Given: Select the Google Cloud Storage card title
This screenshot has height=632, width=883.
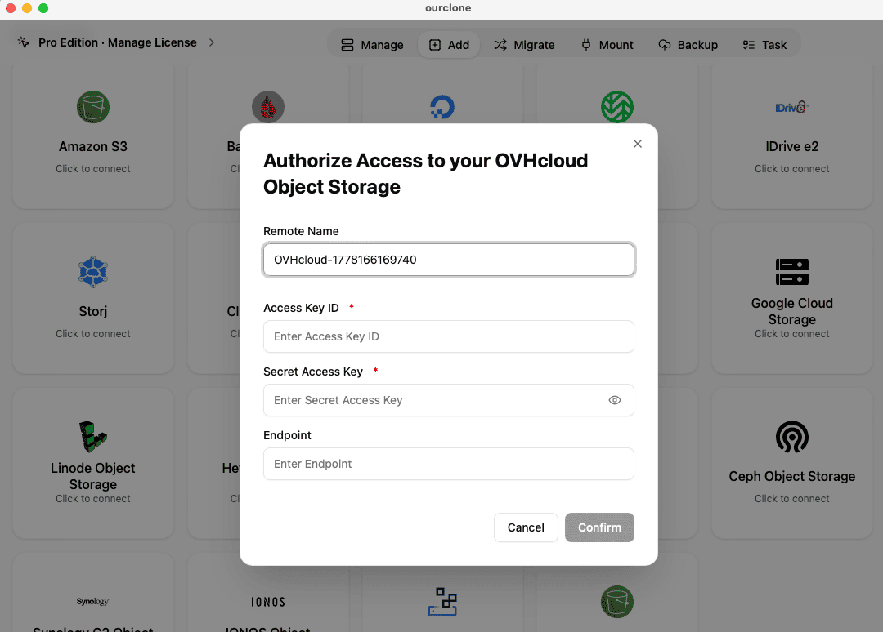Looking at the screenshot, I should coord(791,311).
